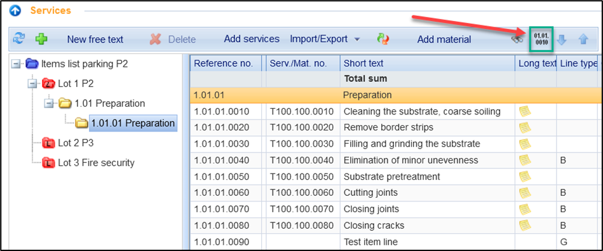Image resolution: width=603 pixels, height=251 pixels.
Task: Collapse the Items list parking P2 node
Action: 15,64
